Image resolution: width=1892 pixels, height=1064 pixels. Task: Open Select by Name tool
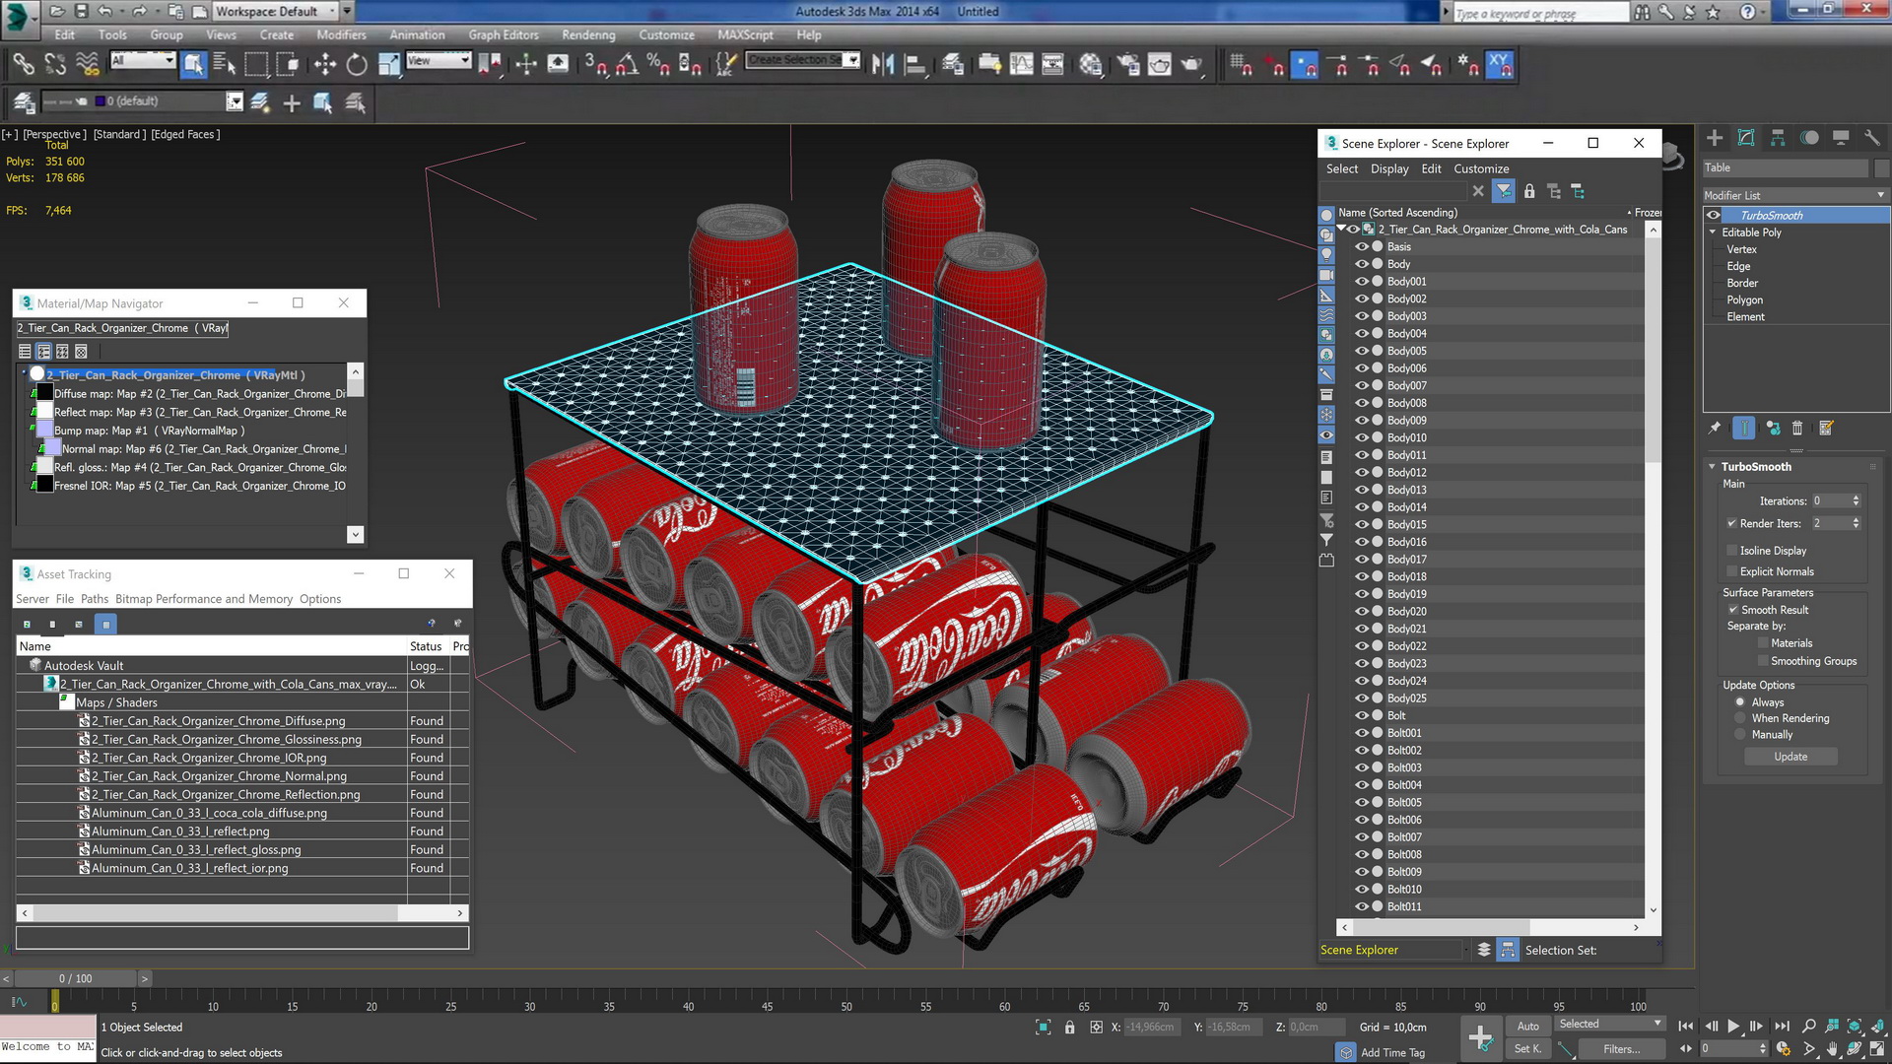[x=225, y=65]
